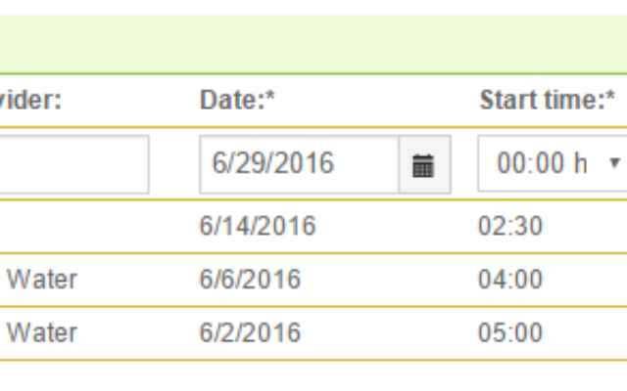The image size is (627, 391).
Task: Click Water in the 6/6/2016 row
Action: tap(42, 280)
